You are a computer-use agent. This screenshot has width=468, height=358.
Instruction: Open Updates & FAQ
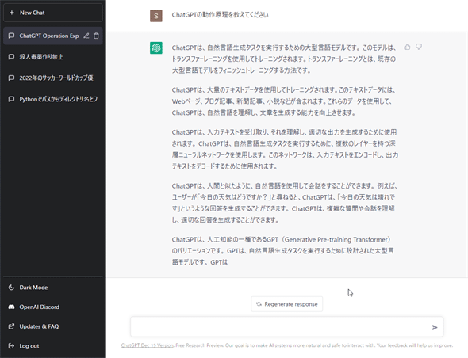[x=53, y=326]
